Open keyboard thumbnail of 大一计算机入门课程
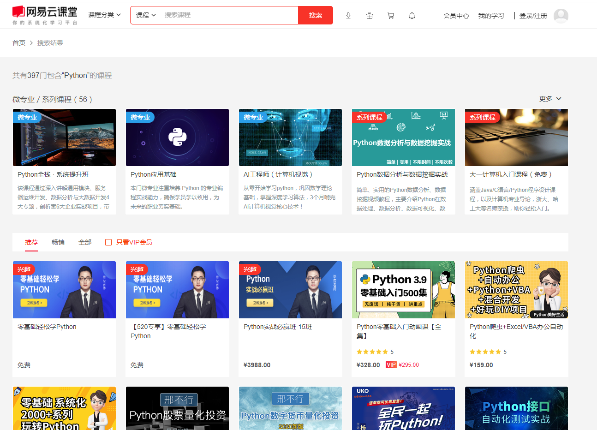597x430 pixels. pyautogui.click(x=516, y=137)
